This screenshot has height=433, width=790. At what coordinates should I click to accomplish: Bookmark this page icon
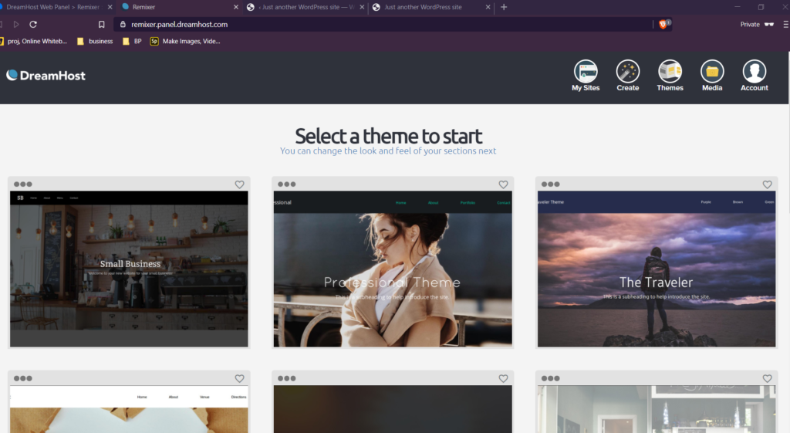(101, 24)
